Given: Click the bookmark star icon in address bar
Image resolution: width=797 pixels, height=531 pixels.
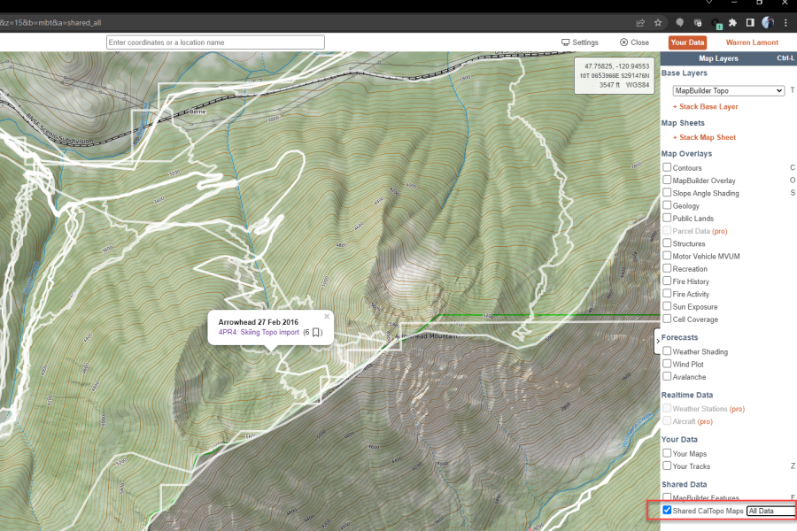Looking at the screenshot, I should [x=658, y=22].
